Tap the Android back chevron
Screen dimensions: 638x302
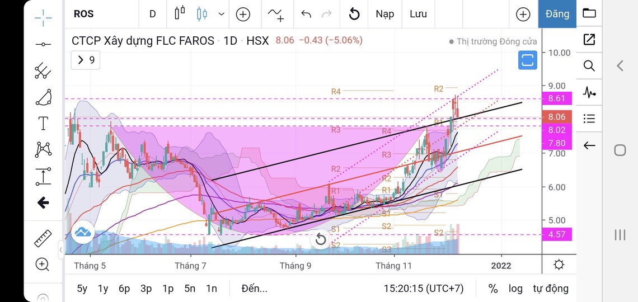tap(620, 65)
